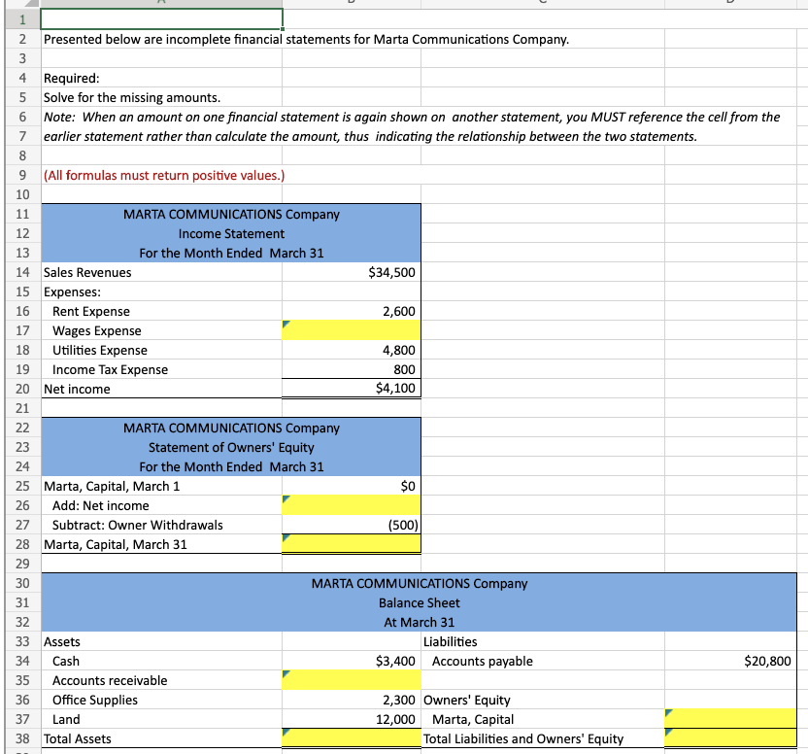This screenshot has width=808, height=754.
Task: Select the 'Office Supplies' label
Action: point(95,700)
